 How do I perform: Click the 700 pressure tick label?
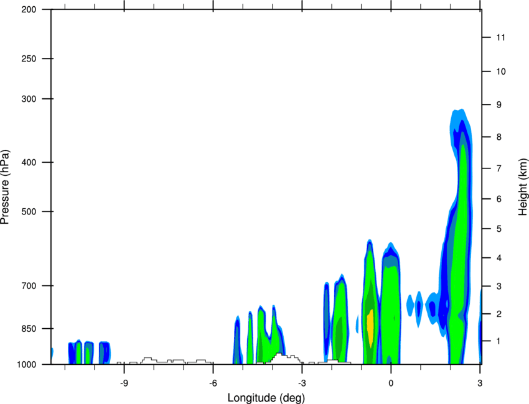pyautogui.click(x=29, y=286)
